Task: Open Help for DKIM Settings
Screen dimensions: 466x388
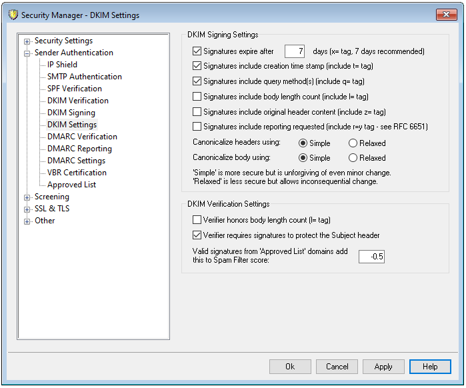Action: click(430, 367)
